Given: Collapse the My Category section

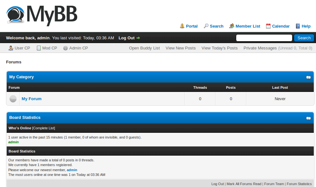Looking at the screenshot, I should coord(308,77).
